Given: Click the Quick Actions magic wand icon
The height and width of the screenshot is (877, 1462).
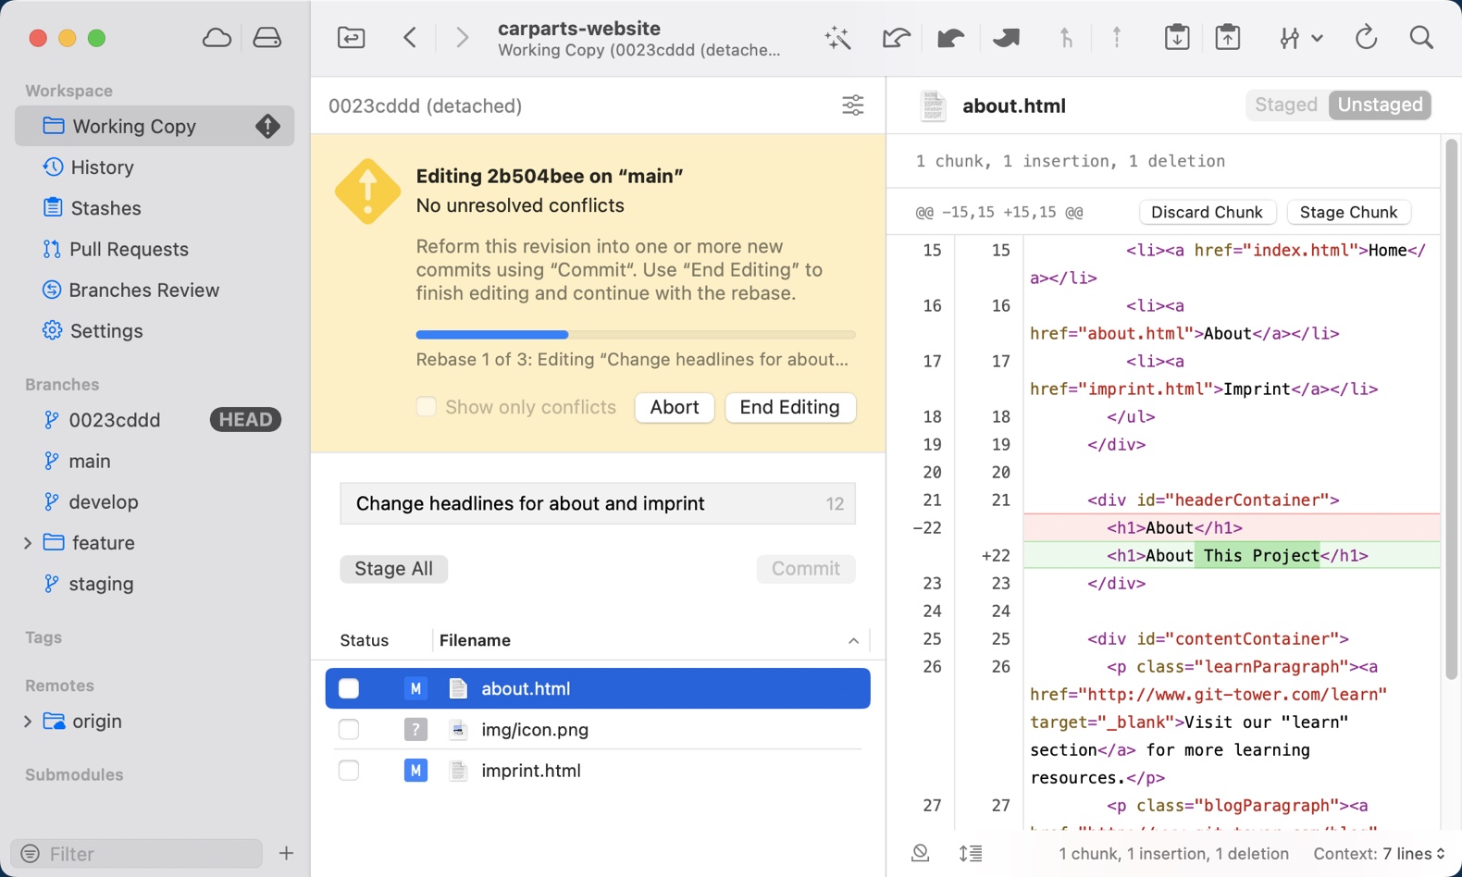Looking at the screenshot, I should pos(837,38).
